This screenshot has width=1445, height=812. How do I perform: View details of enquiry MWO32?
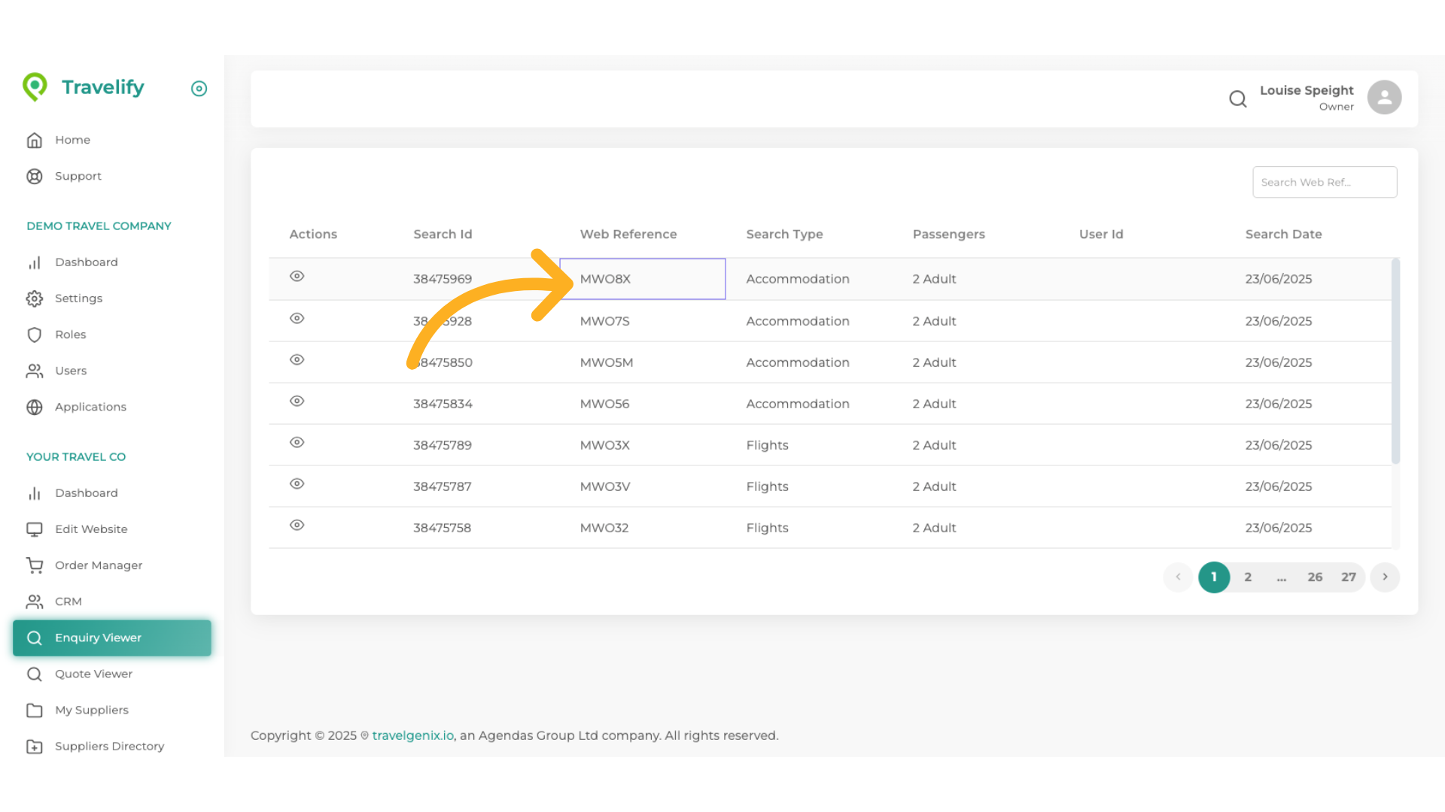[297, 525]
